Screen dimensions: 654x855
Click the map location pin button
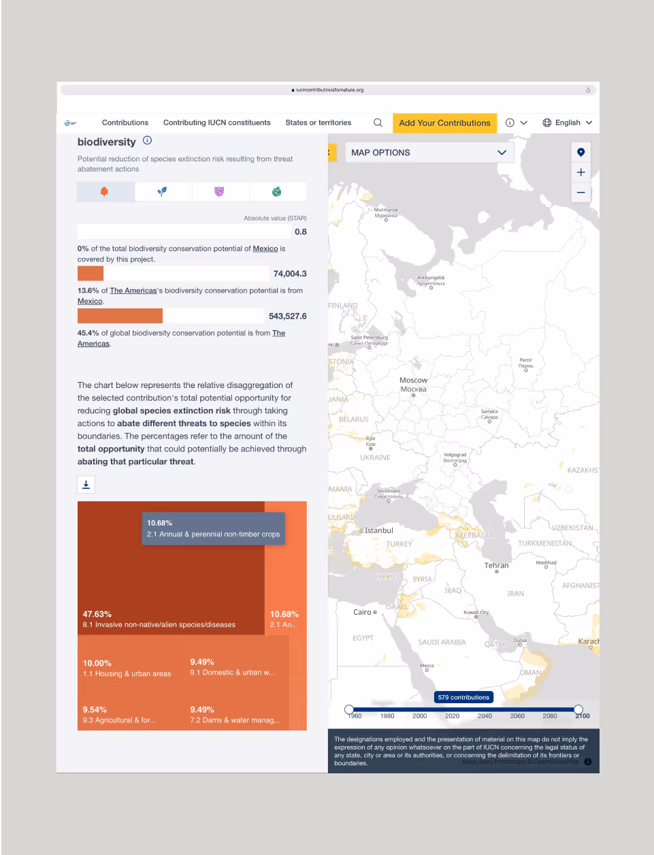point(581,152)
